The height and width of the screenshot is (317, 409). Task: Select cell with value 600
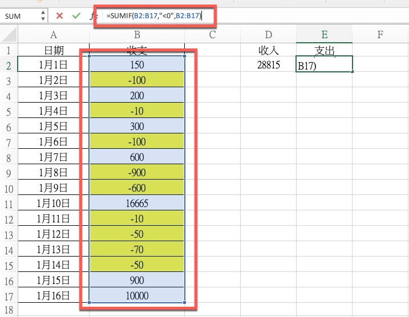tap(137, 157)
